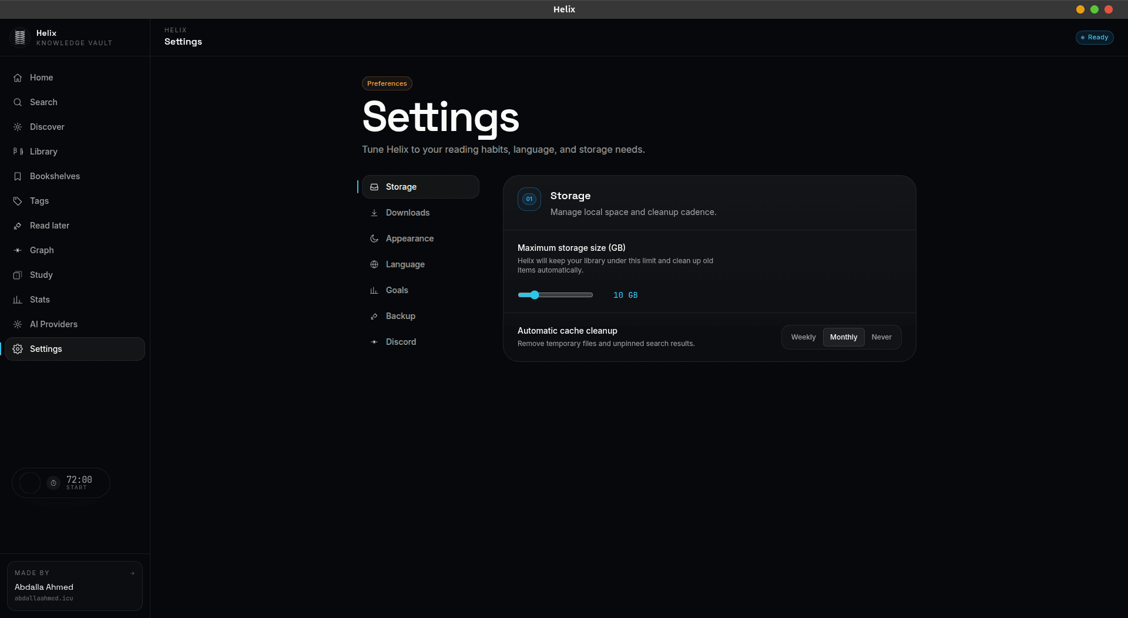Click the maximum storage size slider thumb
The width and height of the screenshot is (1128, 618).
click(535, 295)
